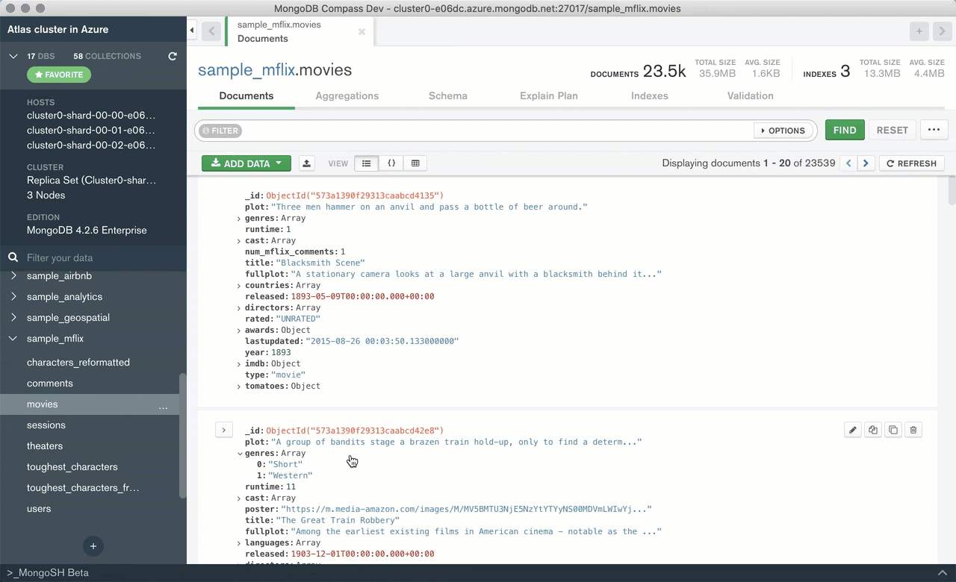Refresh the database list in sidebar
Viewport: 956px width, 582px height.
click(x=172, y=56)
